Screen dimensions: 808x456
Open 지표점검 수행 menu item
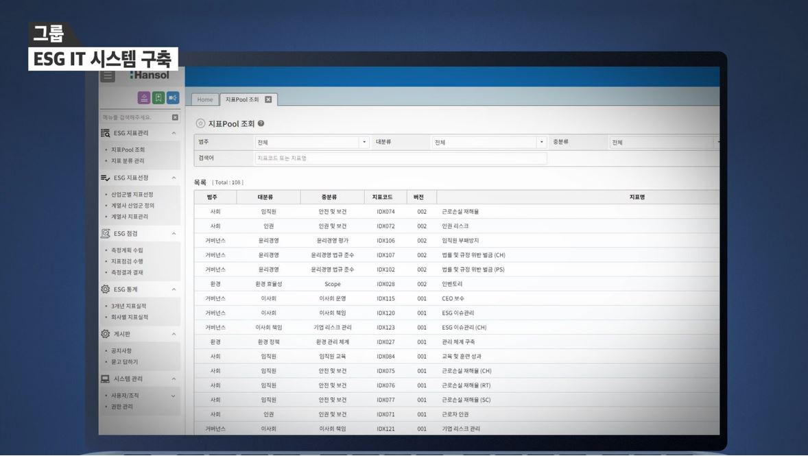coord(128,261)
